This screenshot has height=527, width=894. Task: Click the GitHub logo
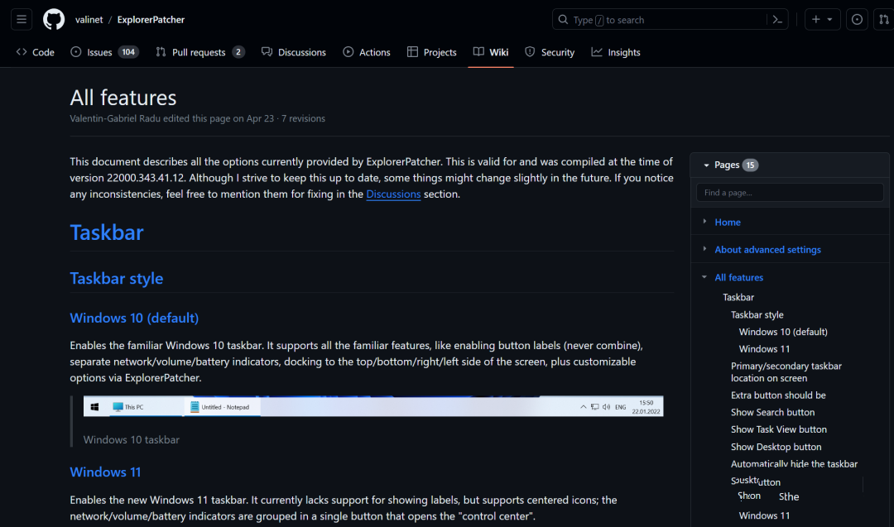tap(54, 19)
